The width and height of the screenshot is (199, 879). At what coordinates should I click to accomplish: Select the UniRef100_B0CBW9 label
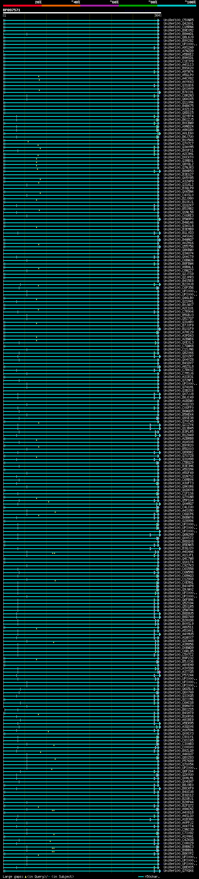click(178, 123)
